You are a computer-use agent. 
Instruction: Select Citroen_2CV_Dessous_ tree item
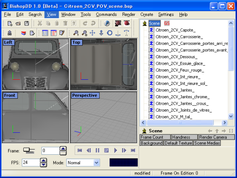(x=176, y=57)
